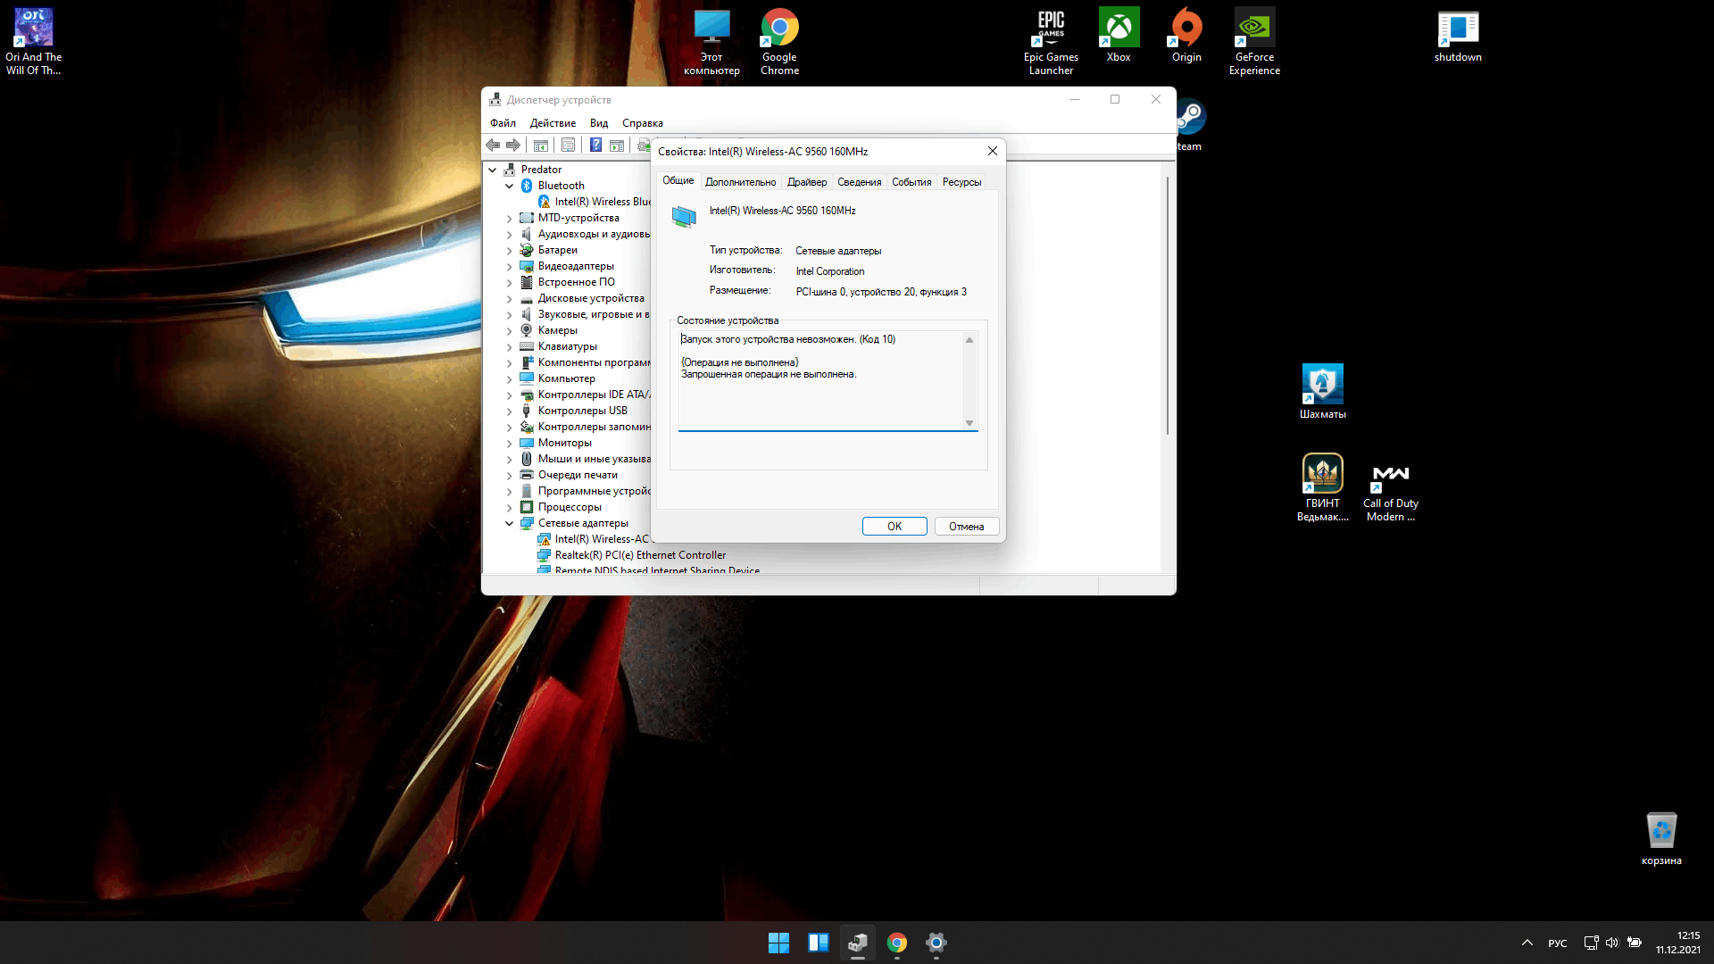Open Вид menu in Device Manager
The width and height of the screenshot is (1714, 964).
click(601, 122)
